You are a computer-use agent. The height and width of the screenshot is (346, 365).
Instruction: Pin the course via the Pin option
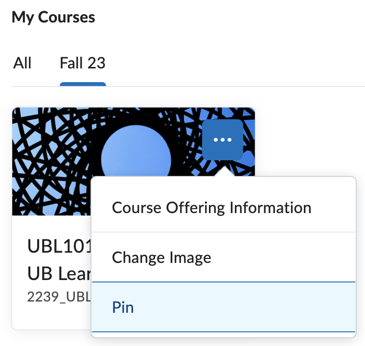tap(123, 307)
